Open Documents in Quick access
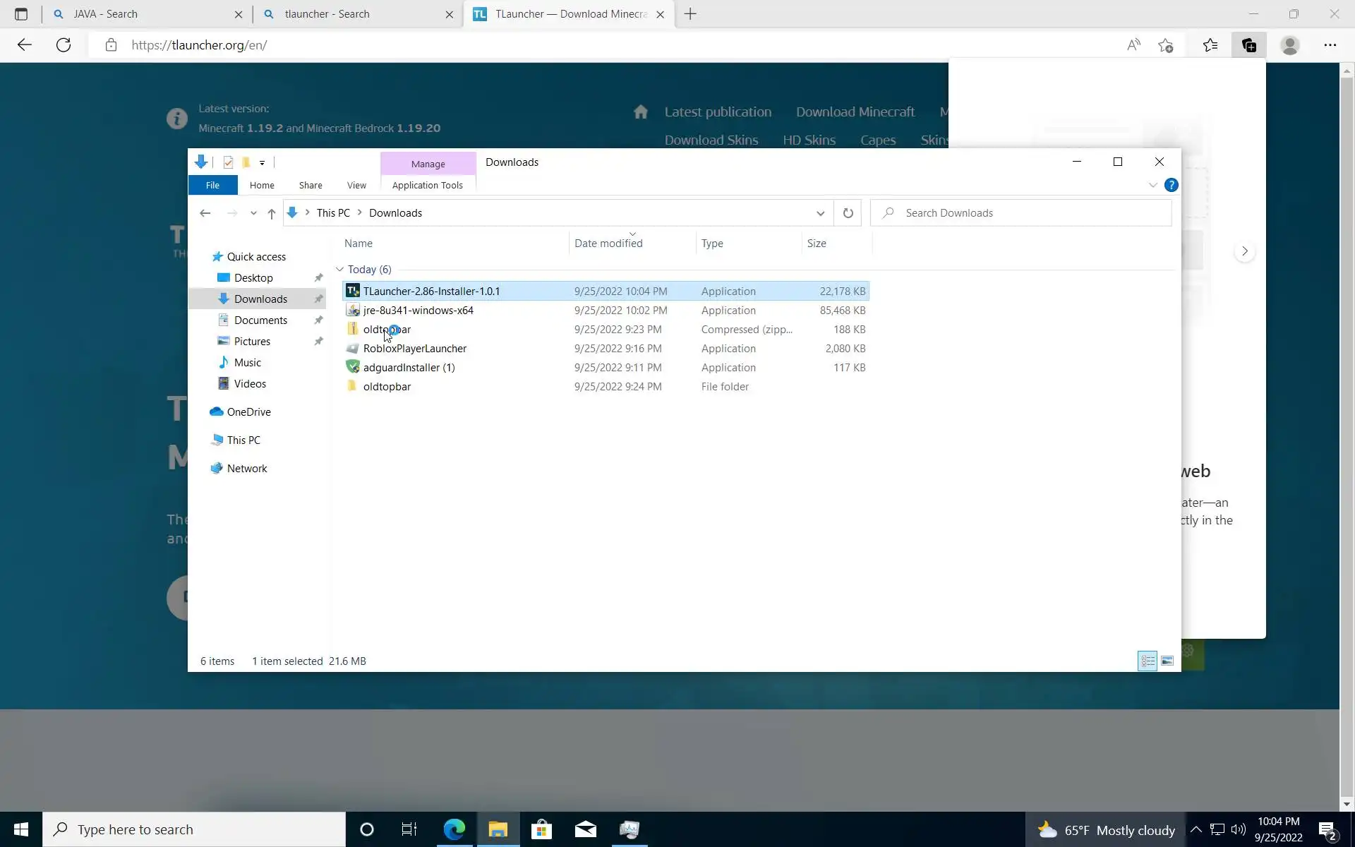1355x847 pixels. [260, 320]
